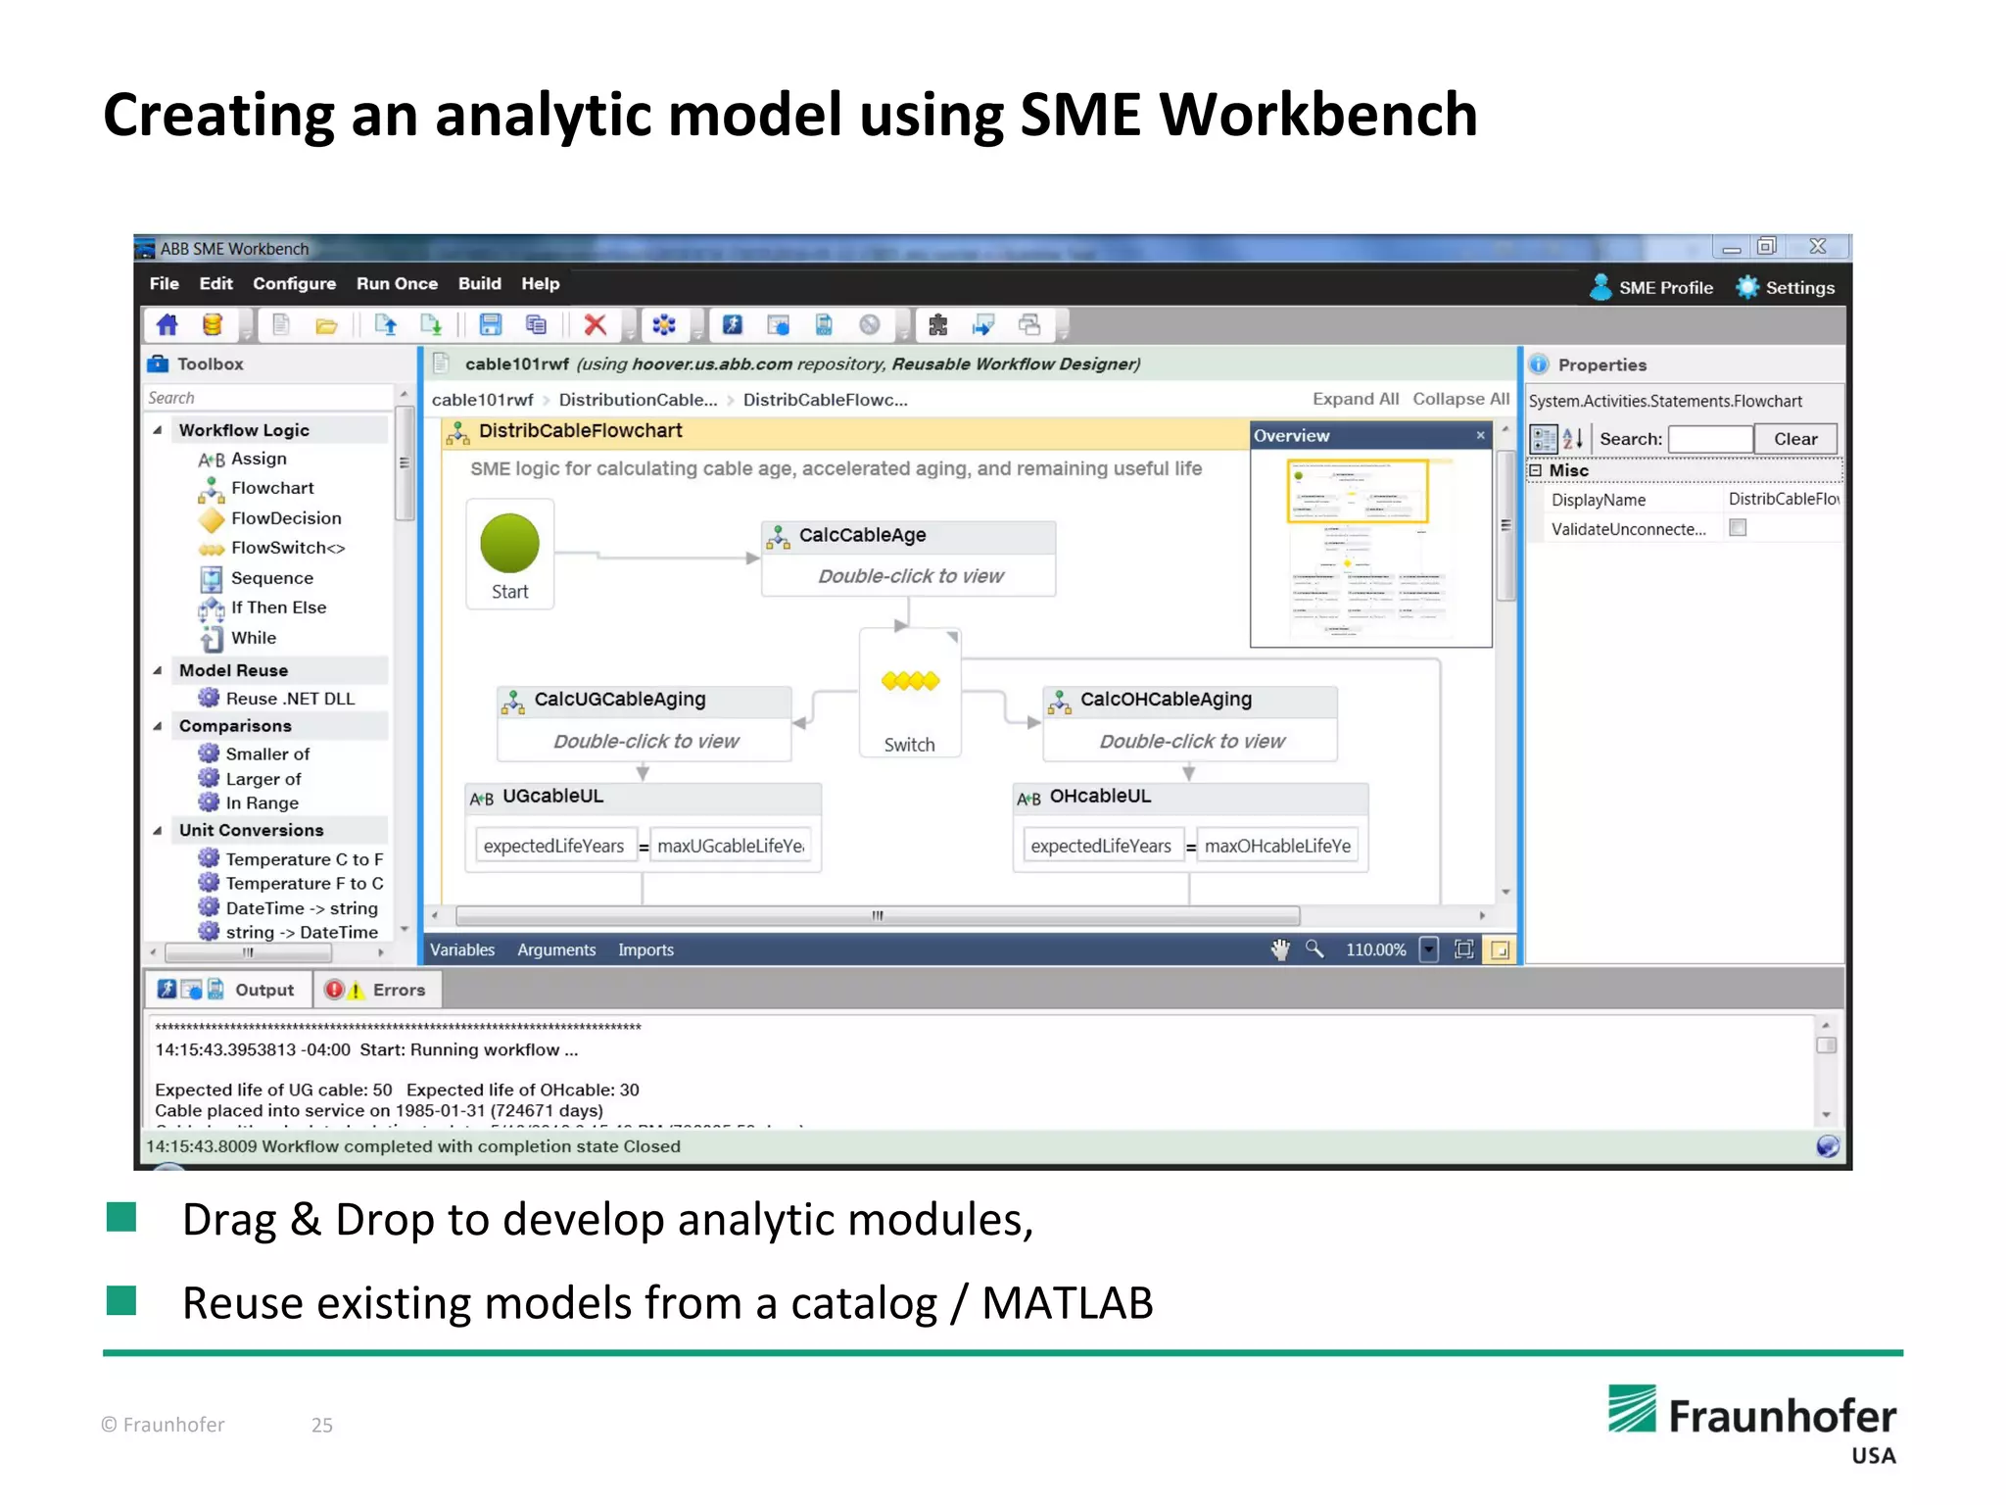Click the fit-to-screen icon in designer footer
The image size is (2006, 1505).
(x=1464, y=949)
